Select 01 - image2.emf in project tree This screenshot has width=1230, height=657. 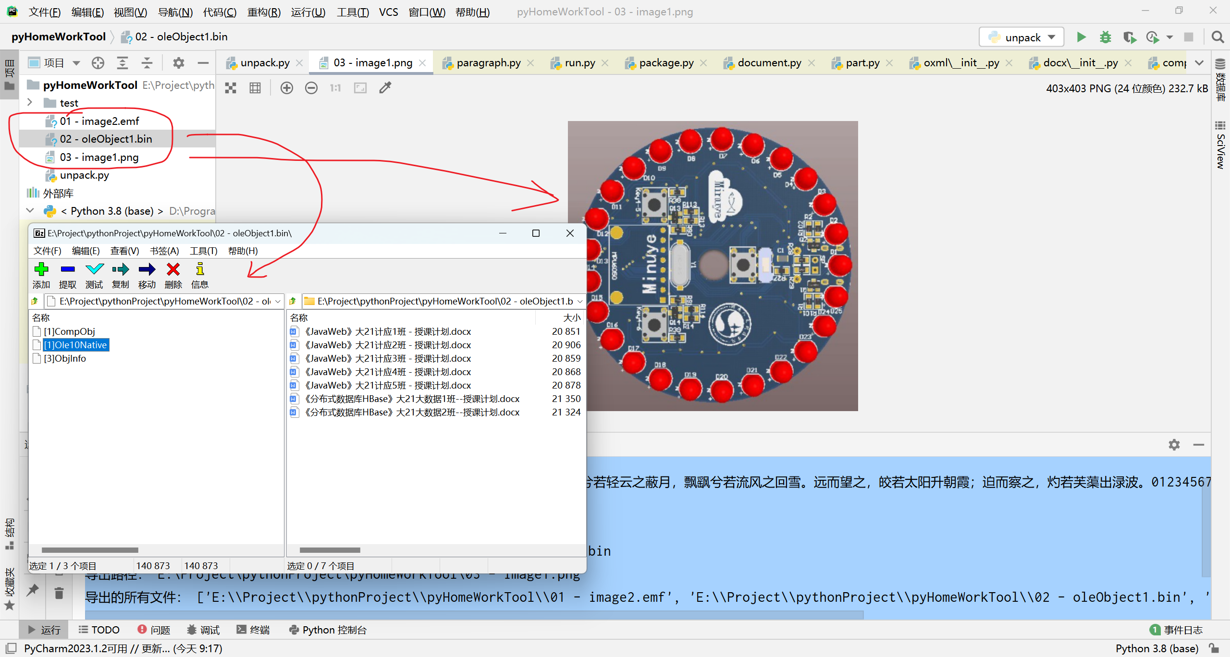click(x=99, y=121)
